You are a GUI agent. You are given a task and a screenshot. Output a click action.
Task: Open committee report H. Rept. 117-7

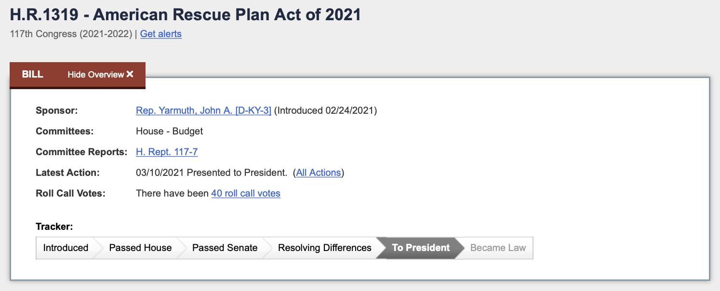point(167,152)
